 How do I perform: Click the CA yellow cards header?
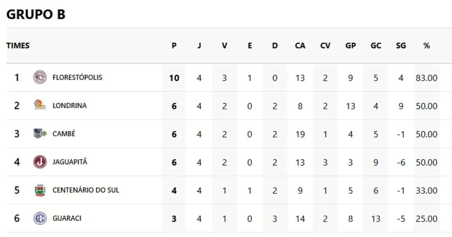[300, 46]
